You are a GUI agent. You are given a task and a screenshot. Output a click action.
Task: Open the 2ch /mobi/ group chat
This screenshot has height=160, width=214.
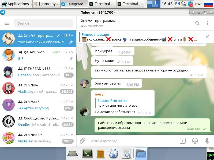tap(38, 138)
